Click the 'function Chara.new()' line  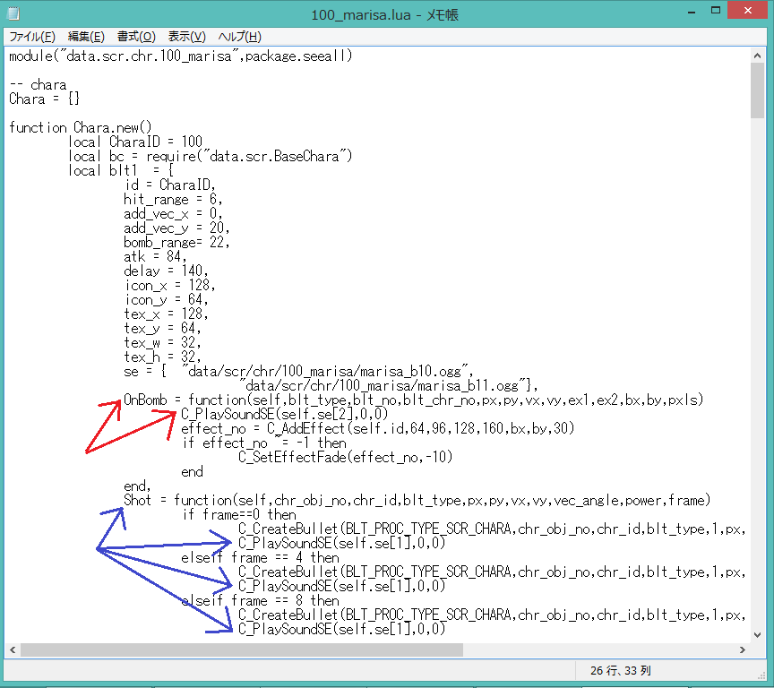click(81, 127)
